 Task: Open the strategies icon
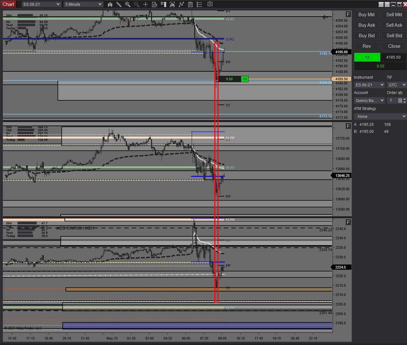pyautogui.click(x=190, y=4)
